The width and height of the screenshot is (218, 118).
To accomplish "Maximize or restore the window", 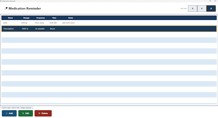I will (210, 1).
